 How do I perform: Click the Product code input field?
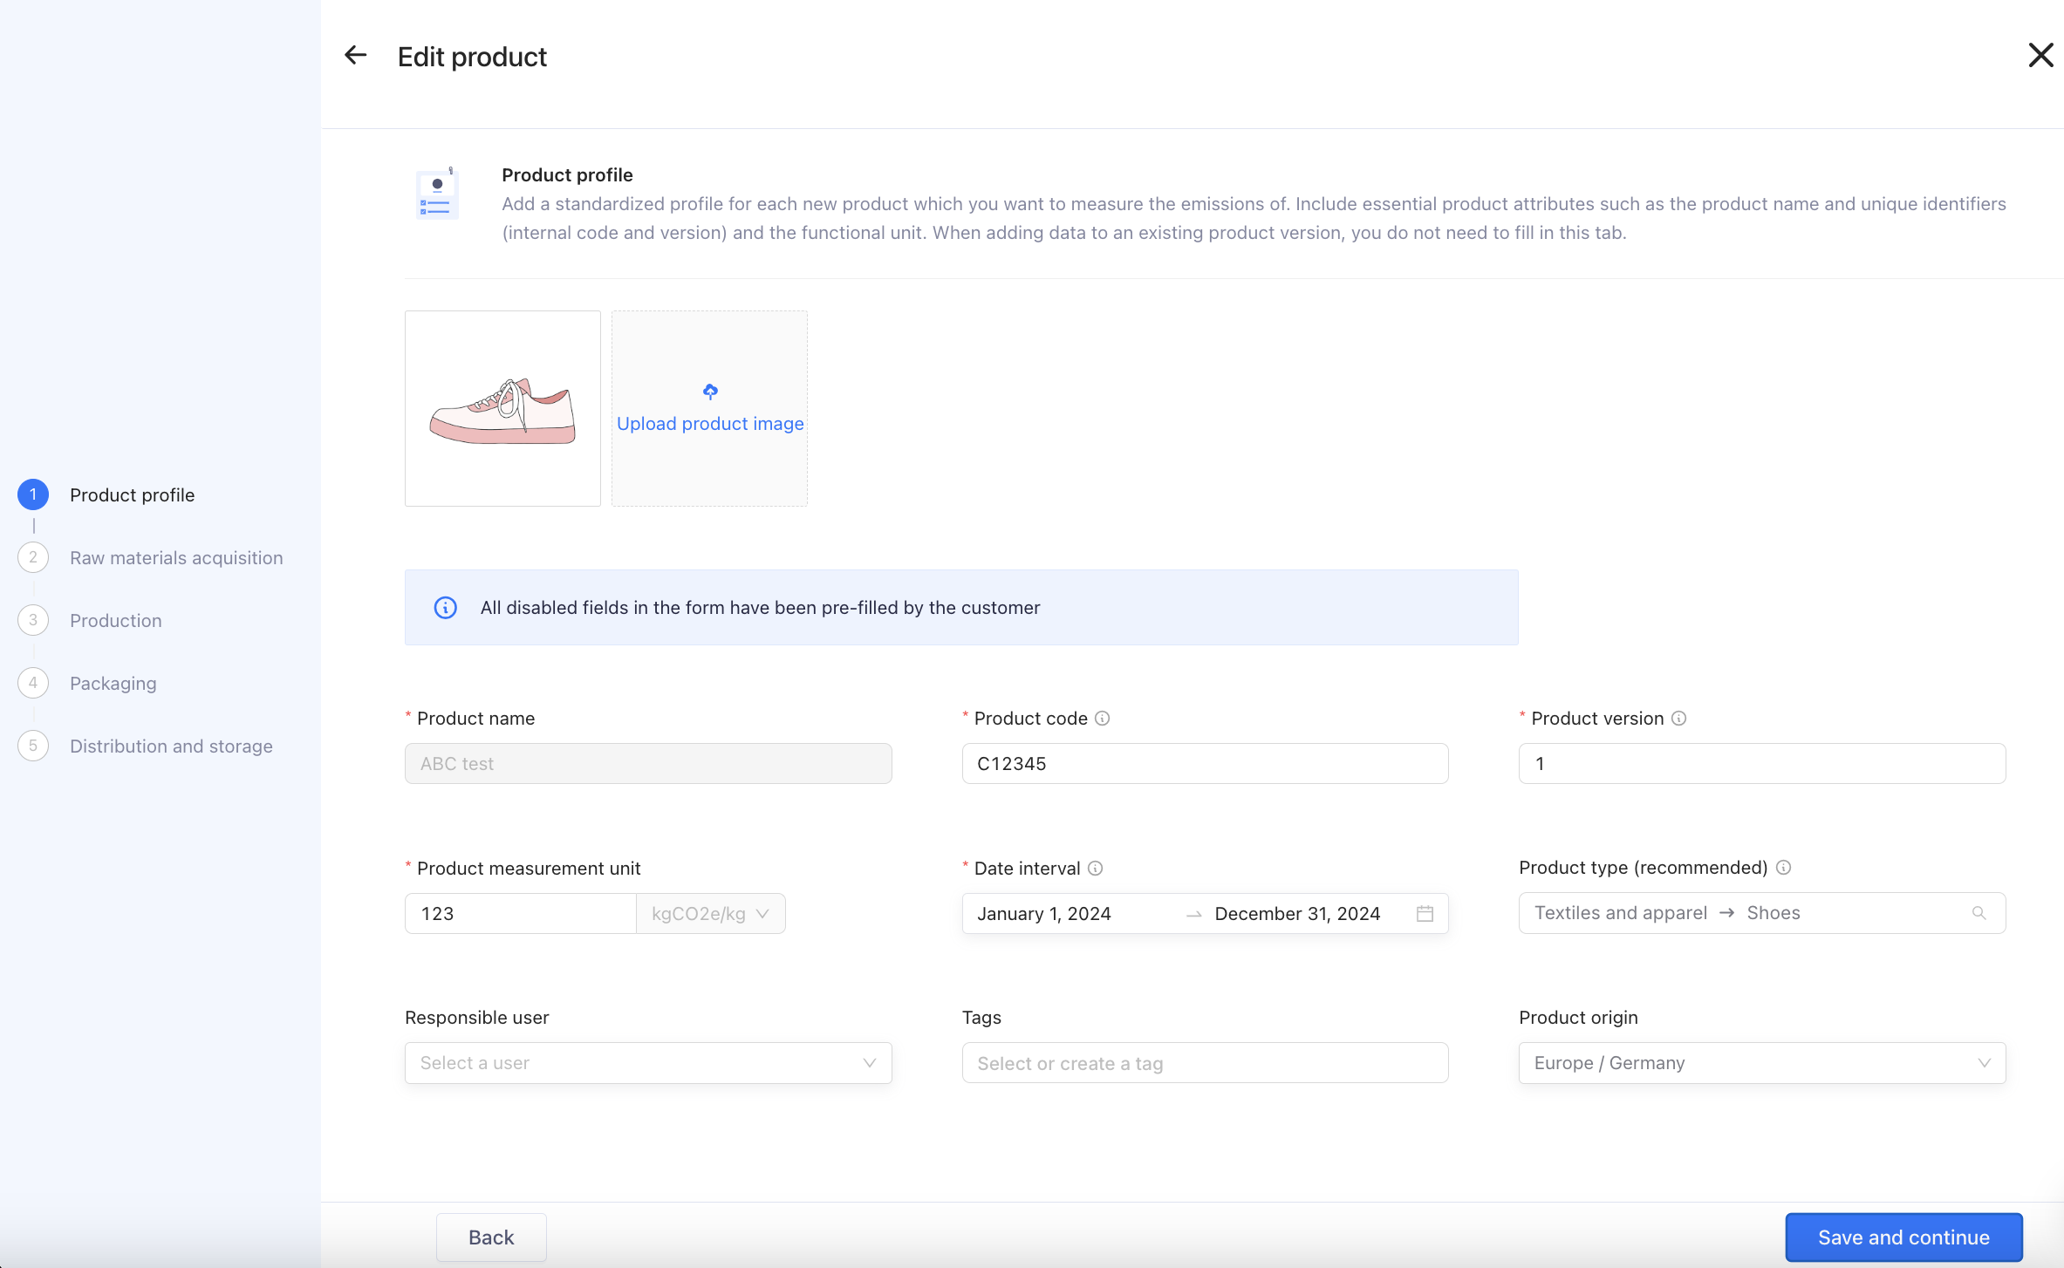click(1204, 764)
